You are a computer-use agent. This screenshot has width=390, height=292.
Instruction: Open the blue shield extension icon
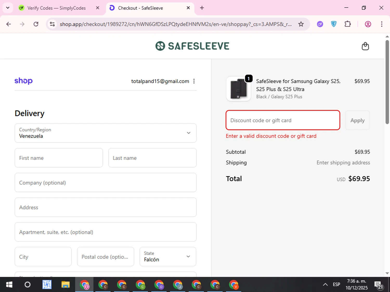[334, 24]
